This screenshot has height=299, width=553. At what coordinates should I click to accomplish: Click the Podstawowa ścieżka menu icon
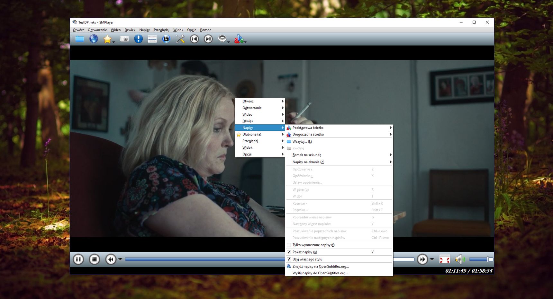(x=289, y=128)
